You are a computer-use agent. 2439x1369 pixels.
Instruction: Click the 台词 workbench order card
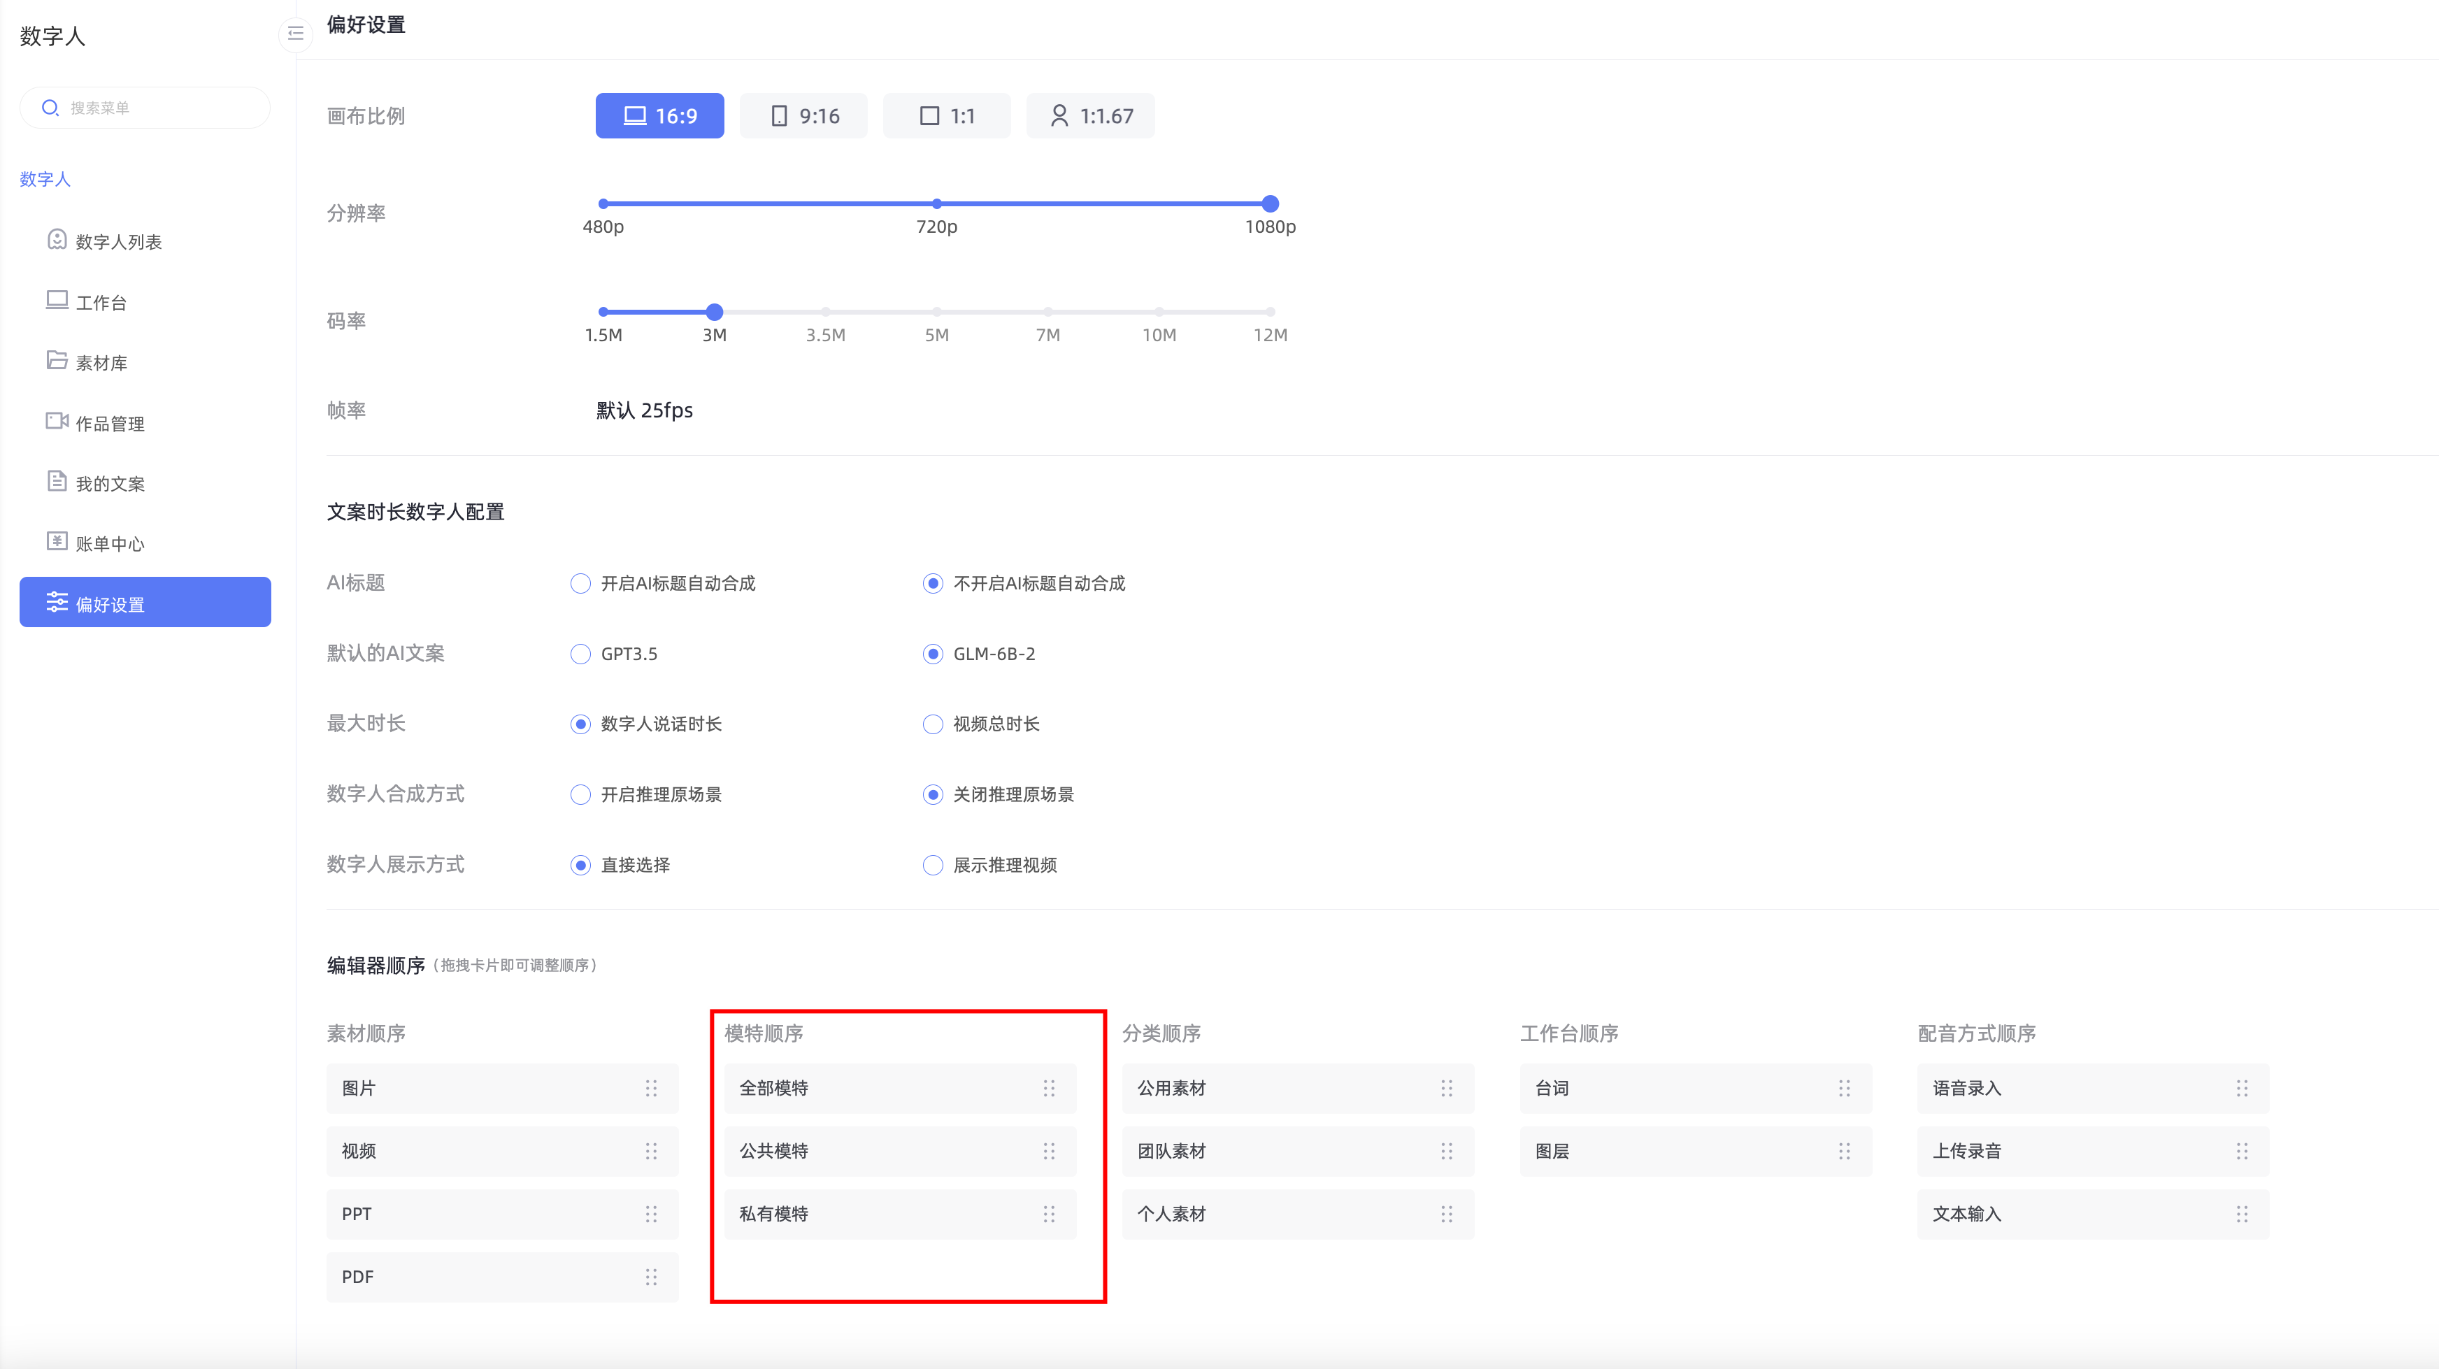pyautogui.click(x=1696, y=1089)
